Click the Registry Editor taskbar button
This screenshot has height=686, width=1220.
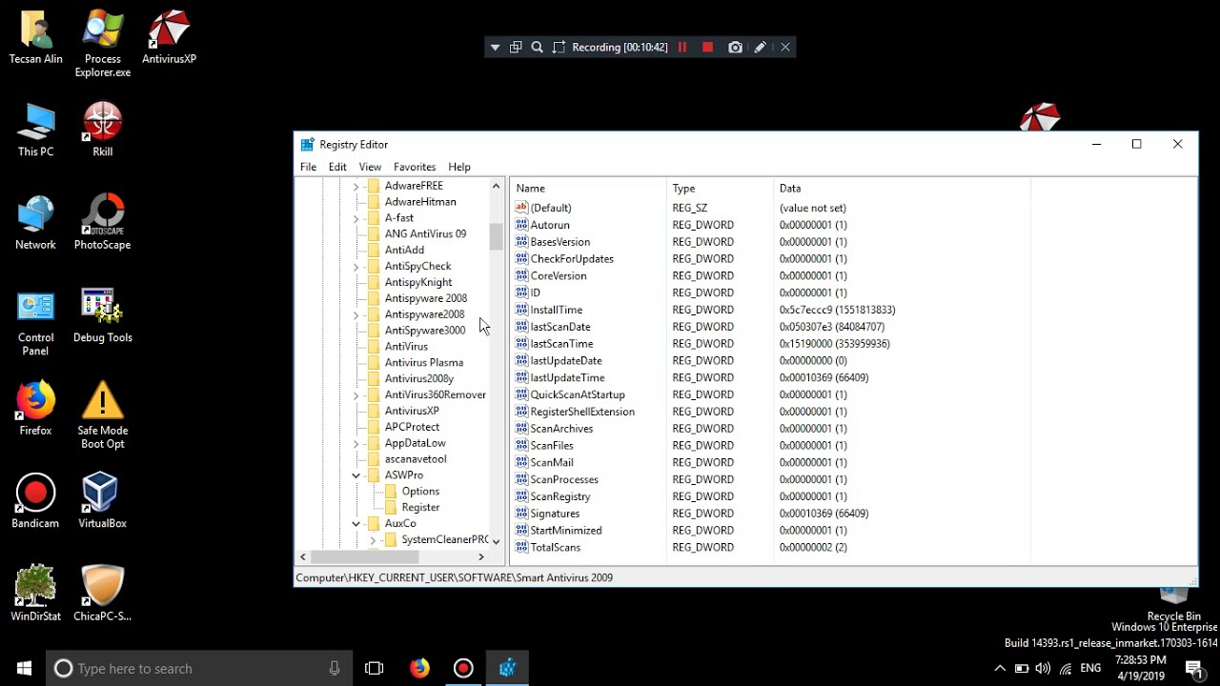(x=507, y=668)
